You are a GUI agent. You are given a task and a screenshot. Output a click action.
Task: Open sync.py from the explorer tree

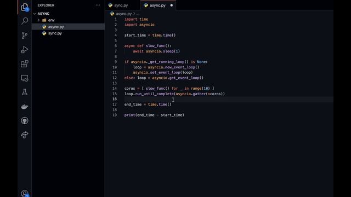pos(68,33)
